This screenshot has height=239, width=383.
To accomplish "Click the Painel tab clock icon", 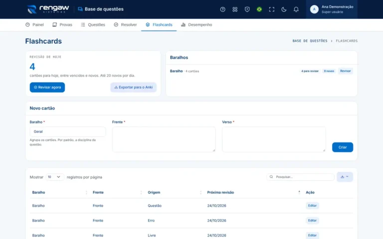I will [x=27, y=24].
